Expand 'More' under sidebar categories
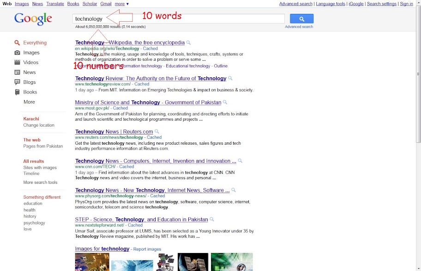Viewport: 421px width, 271px height. [x=29, y=102]
